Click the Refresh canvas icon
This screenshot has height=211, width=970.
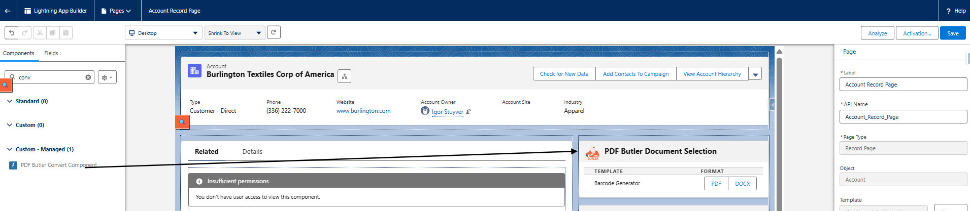pos(274,32)
